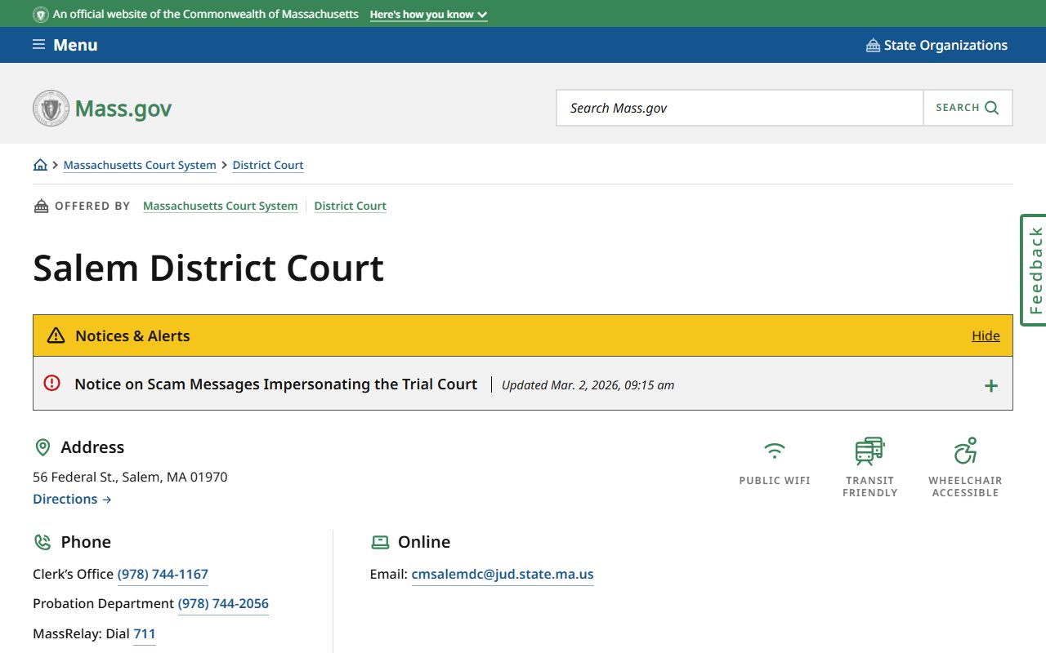The width and height of the screenshot is (1046, 653).
Task: Click the Mass.gov seal logo
Action: (x=51, y=108)
